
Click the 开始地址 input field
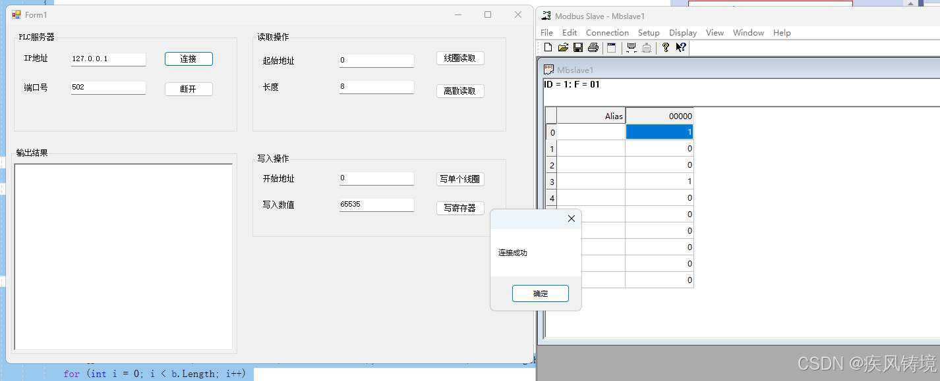pyautogui.click(x=376, y=178)
